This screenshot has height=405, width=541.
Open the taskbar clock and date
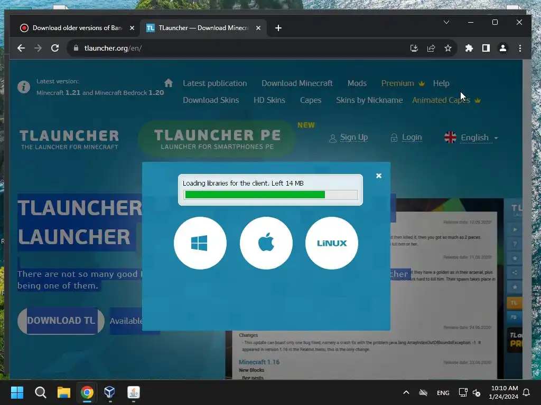pos(503,392)
